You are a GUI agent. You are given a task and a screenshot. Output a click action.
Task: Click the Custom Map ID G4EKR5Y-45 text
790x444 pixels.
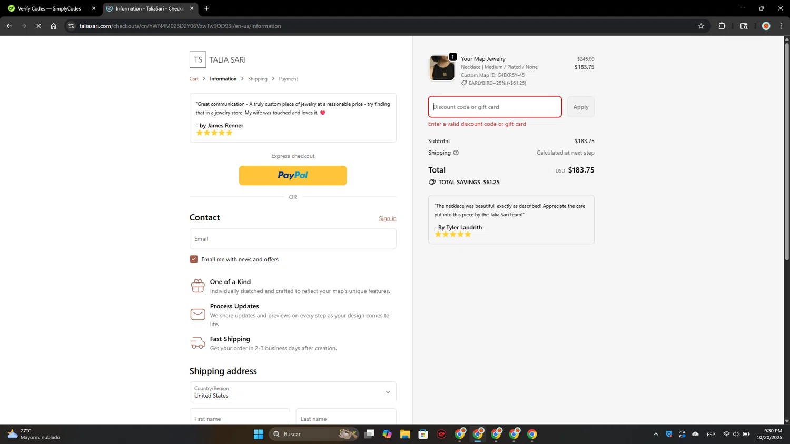click(492, 75)
